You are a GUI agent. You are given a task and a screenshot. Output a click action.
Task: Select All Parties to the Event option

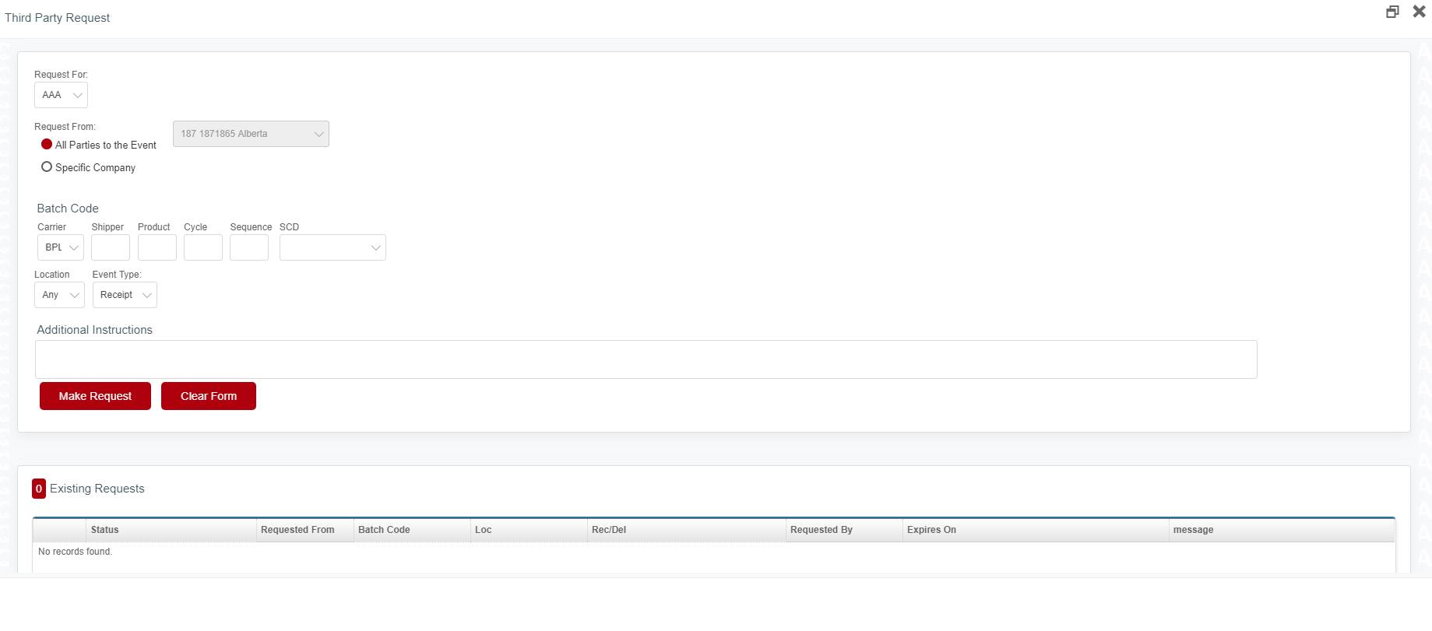tap(47, 145)
